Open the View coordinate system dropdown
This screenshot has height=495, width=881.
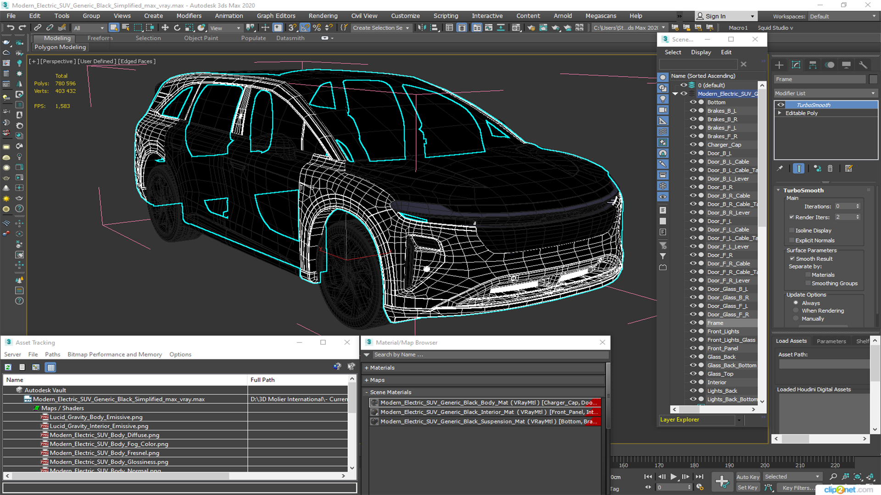pyautogui.click(x=225, y=28)
